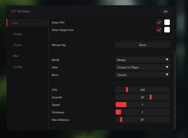The image size is (188, 138).
Task: Click the Max Distance slider handle
Action: (x=121, y=120)
